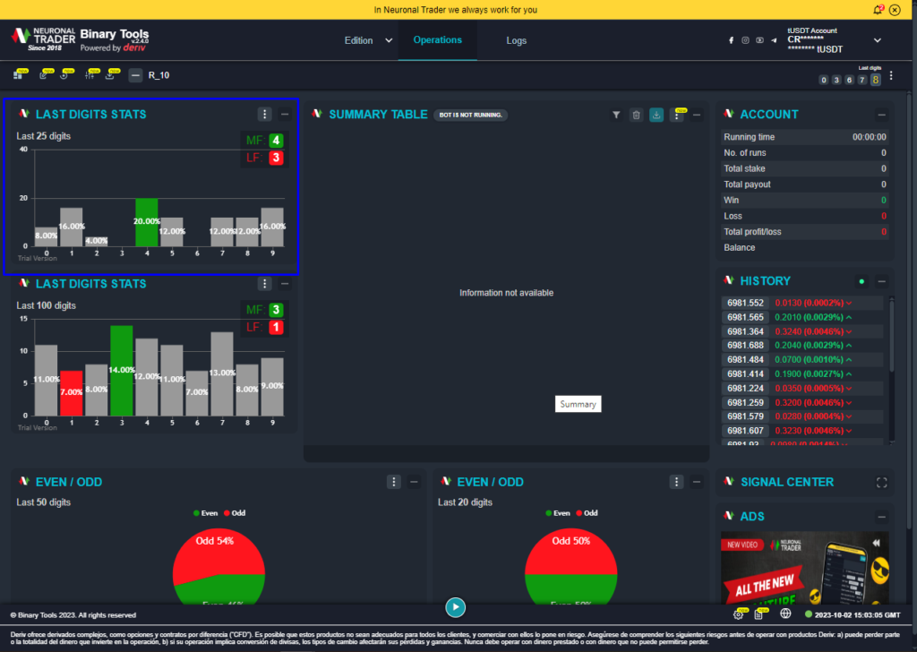Open the ALL THE NEW ad video thumbnail
917x652 pixels.
[805, 567]
